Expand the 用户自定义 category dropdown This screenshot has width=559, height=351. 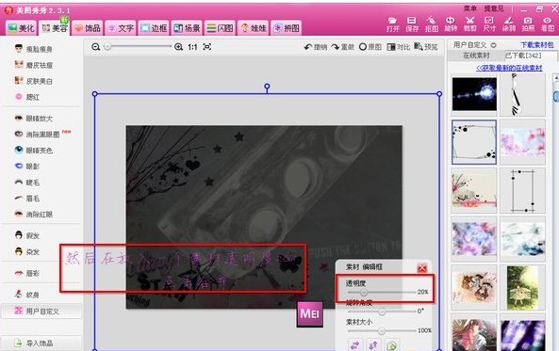494,45
